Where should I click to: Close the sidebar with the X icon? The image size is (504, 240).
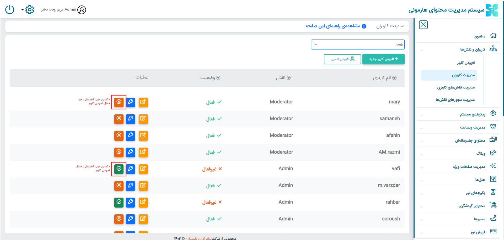(423, 25)
